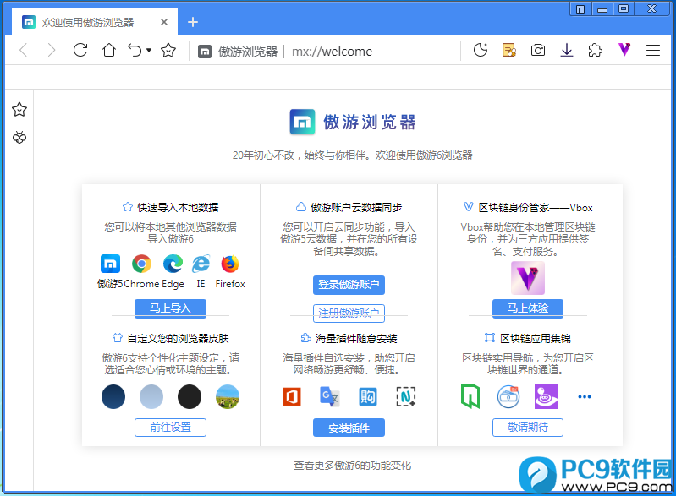
Task: Click the window layout button in title bar
Action: click(x=580, y=9)
